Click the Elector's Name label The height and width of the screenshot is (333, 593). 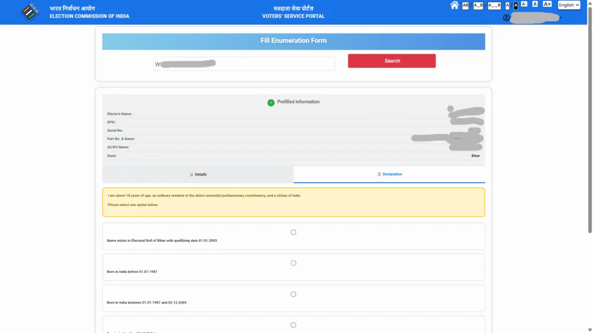(x=119, y=114)
